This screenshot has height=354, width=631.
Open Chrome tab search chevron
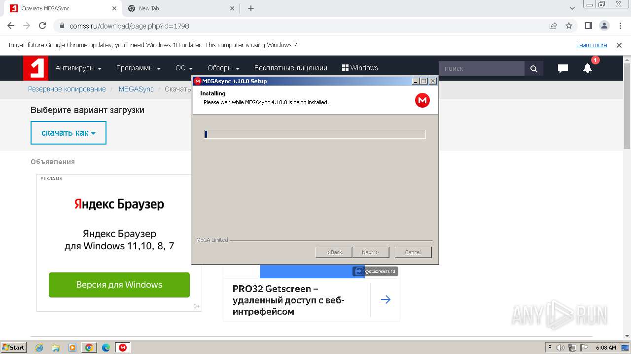click(572, 8)
